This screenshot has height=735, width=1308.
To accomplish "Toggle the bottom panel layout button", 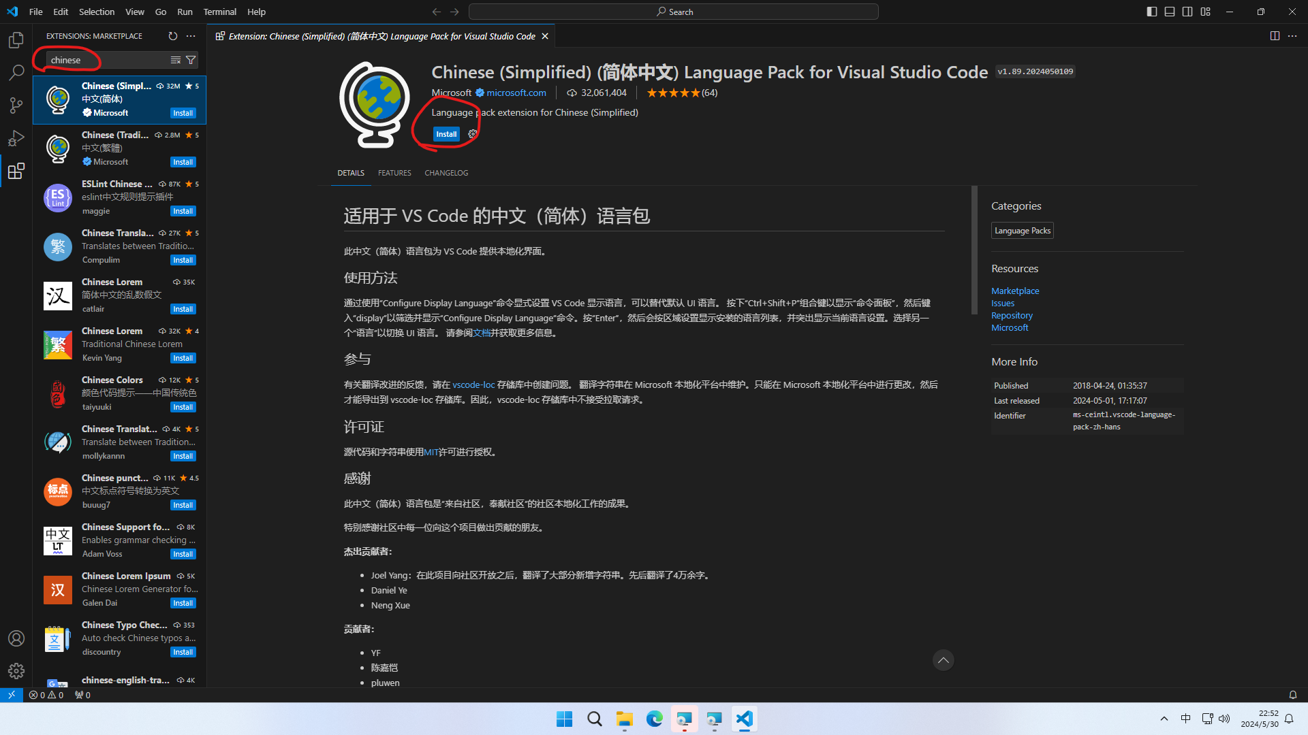I will coord(1170,12).
